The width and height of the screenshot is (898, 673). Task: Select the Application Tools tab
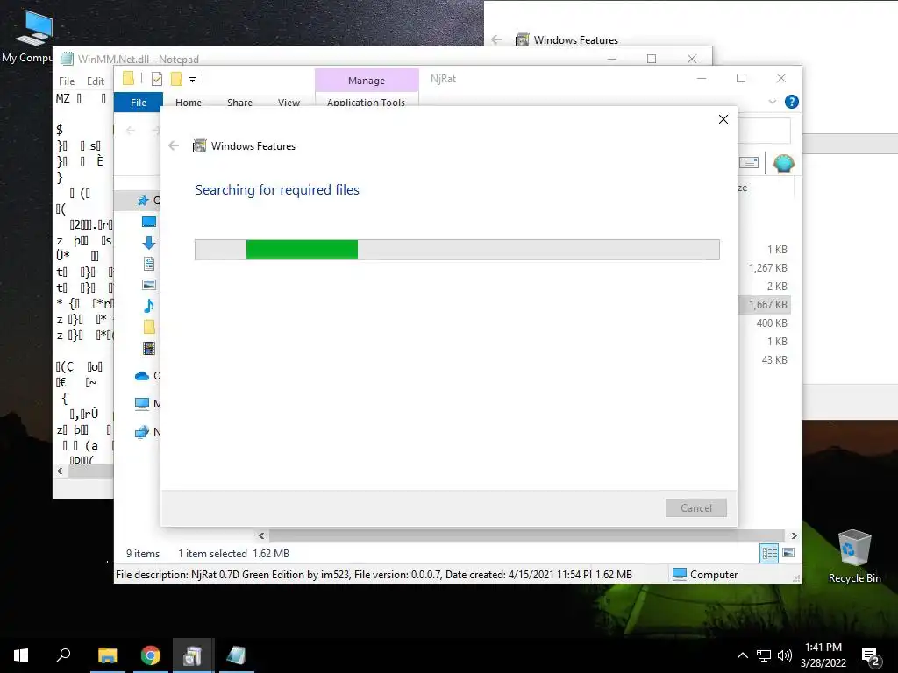[x=366, y=102]
